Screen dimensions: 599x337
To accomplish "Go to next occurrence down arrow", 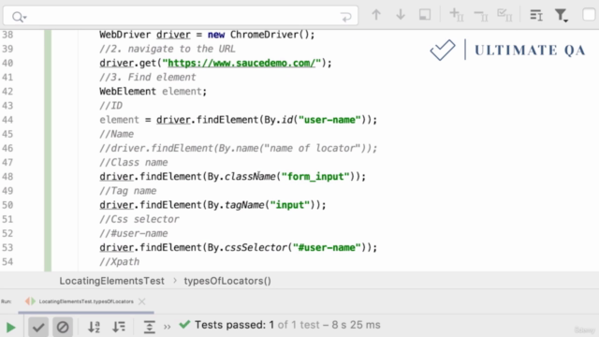I will click(401, 15).
